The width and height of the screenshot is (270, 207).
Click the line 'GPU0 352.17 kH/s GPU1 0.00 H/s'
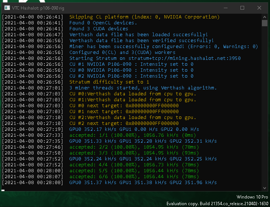pos(134,129)
